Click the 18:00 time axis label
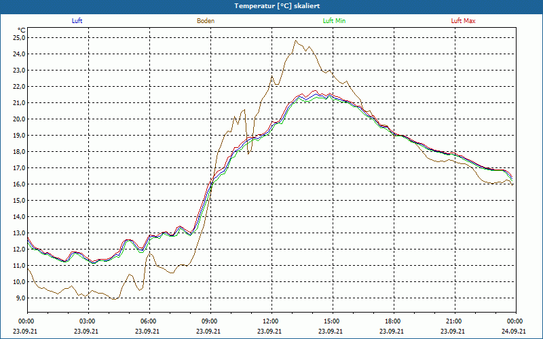The image size is (543, 339). pos(394,321)
